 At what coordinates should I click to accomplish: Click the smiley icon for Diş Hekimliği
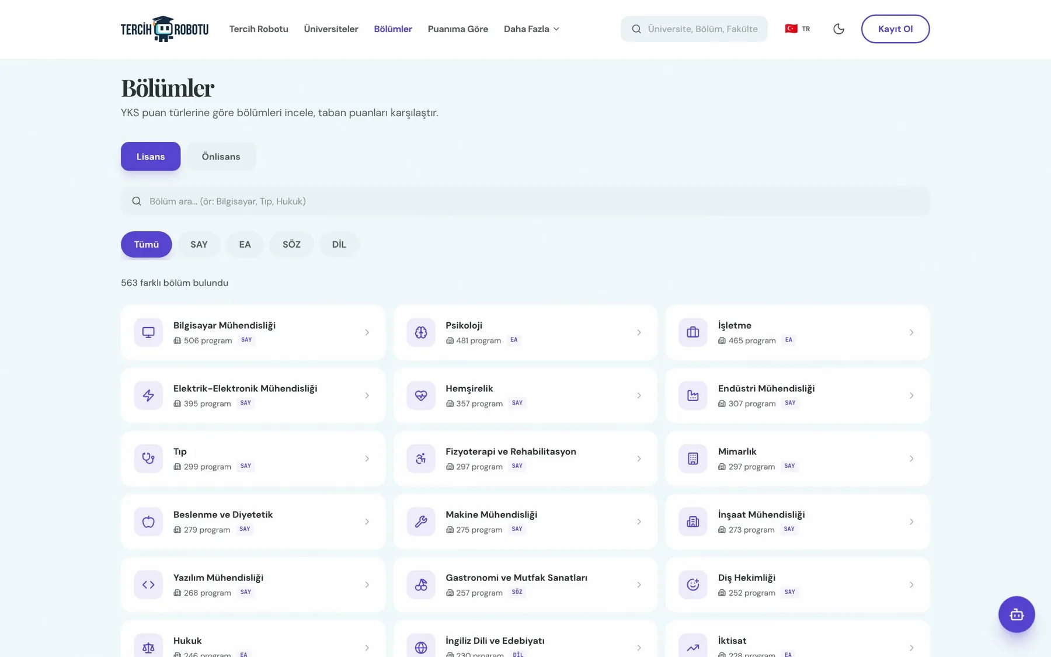(693, 585)
